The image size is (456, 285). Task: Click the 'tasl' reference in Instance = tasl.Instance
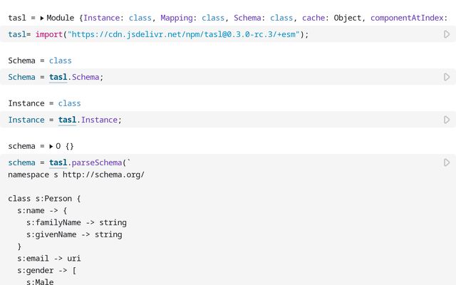[x=67, y=120]
